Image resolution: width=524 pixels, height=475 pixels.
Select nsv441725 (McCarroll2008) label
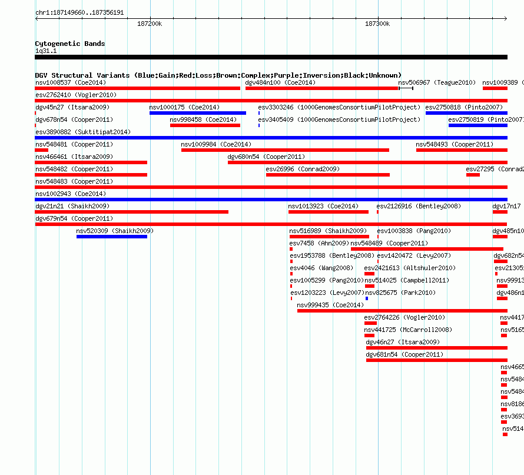(x=408, y=330)
